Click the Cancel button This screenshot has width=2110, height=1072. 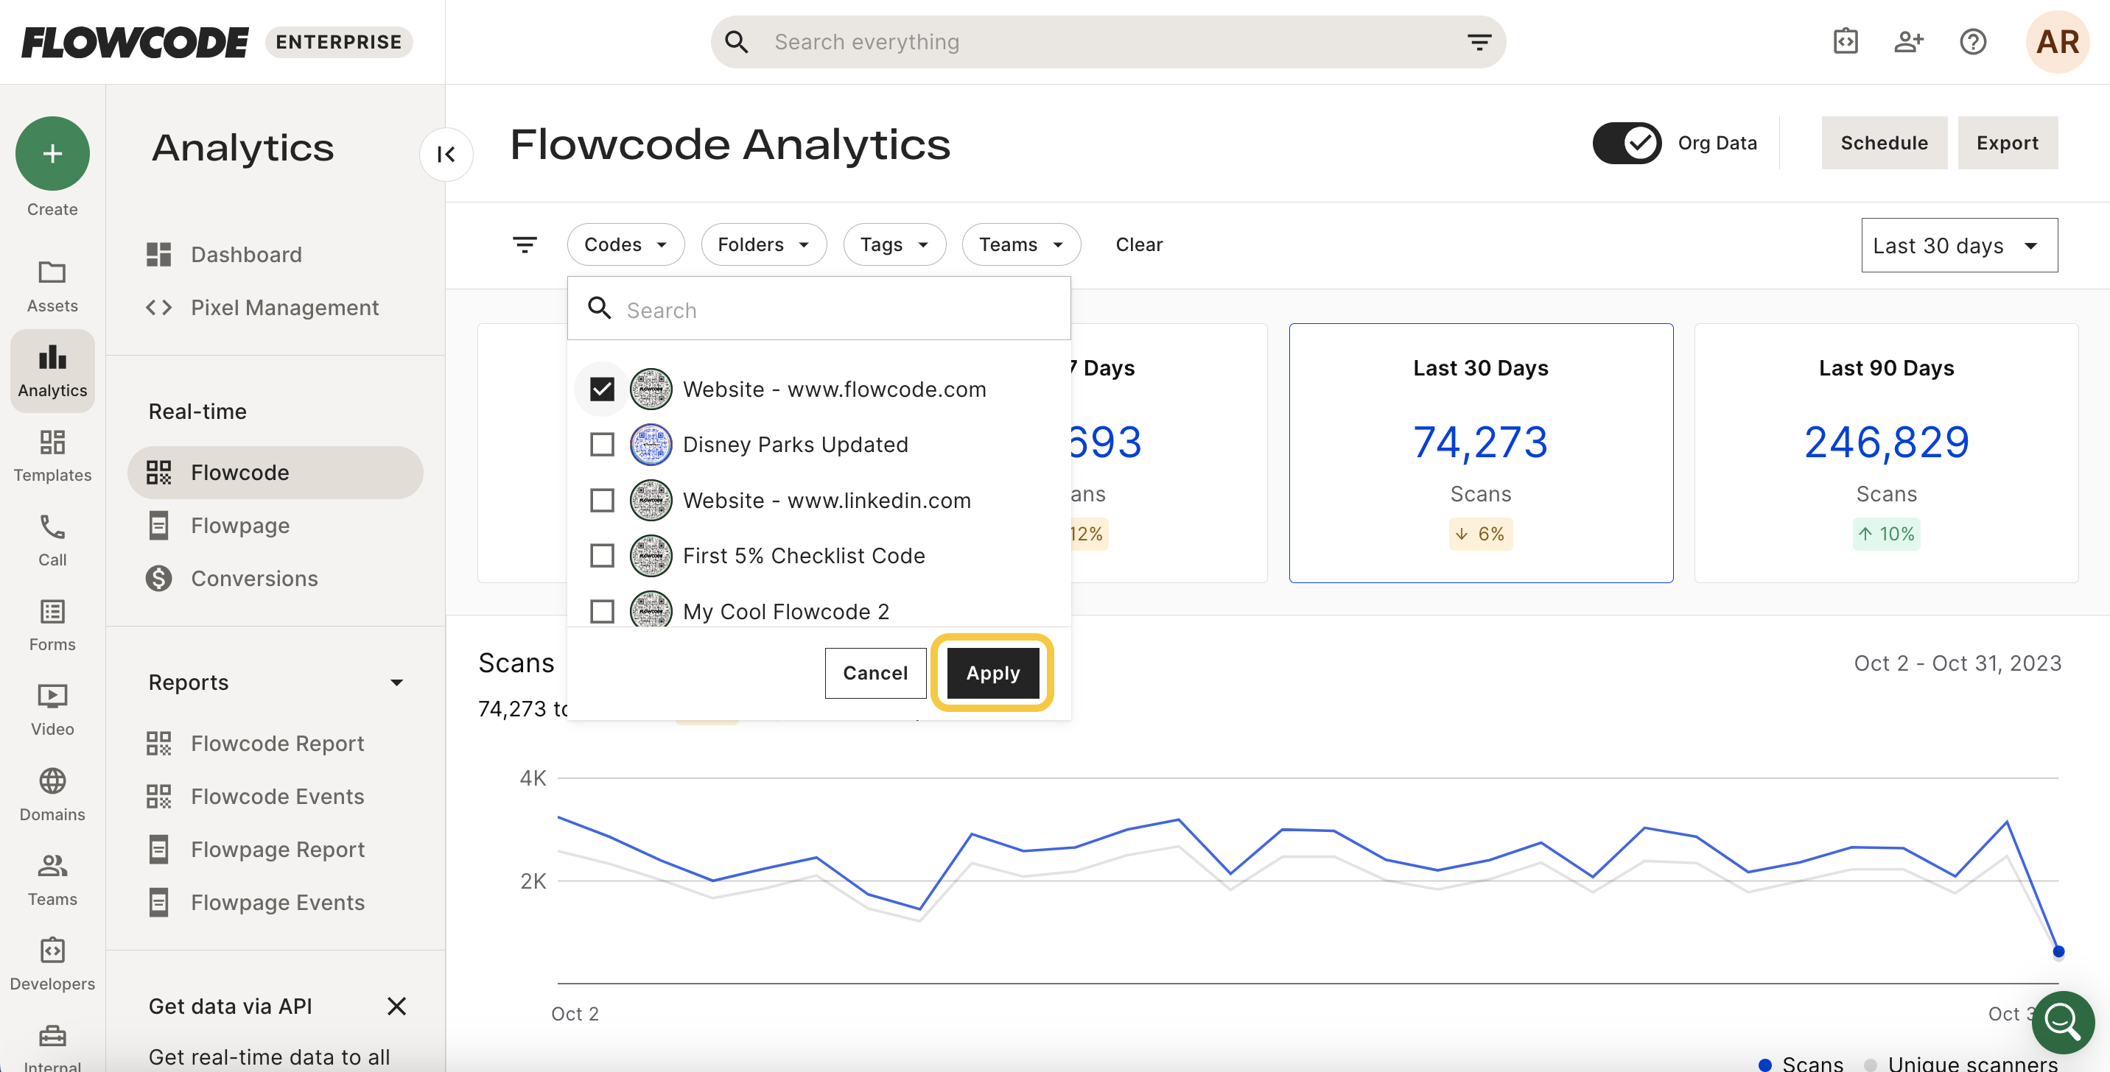[875, 673]
